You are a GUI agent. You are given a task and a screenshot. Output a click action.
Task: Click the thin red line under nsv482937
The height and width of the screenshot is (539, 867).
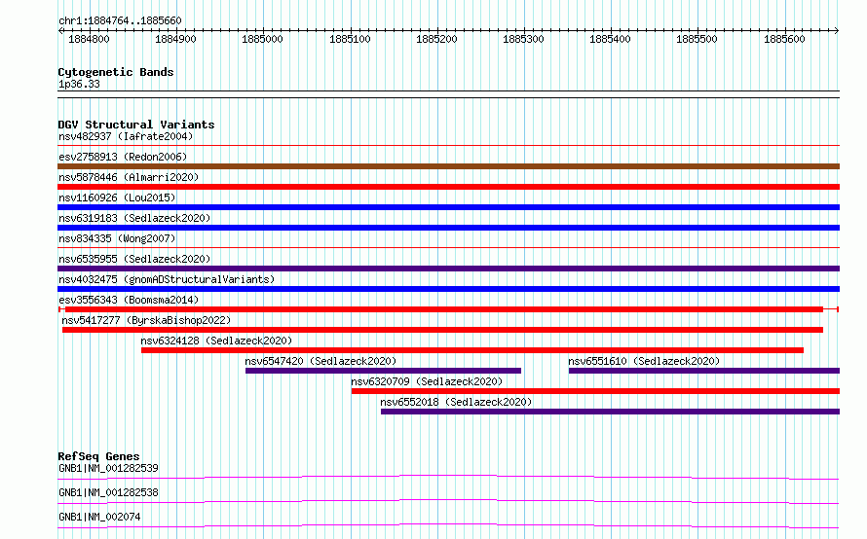[448, 146]
